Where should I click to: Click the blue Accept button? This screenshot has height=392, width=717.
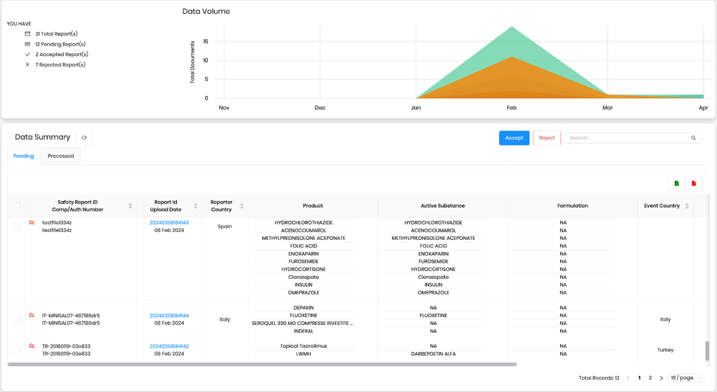(514, 138)
